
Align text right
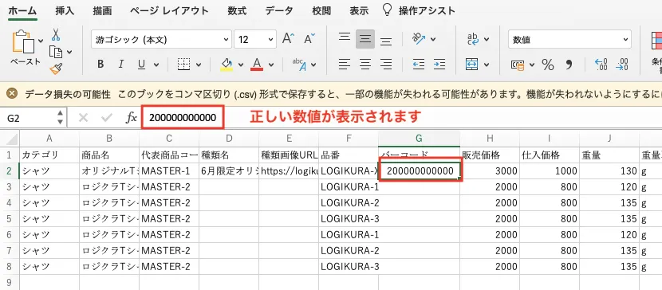click(x=386, y=64)
